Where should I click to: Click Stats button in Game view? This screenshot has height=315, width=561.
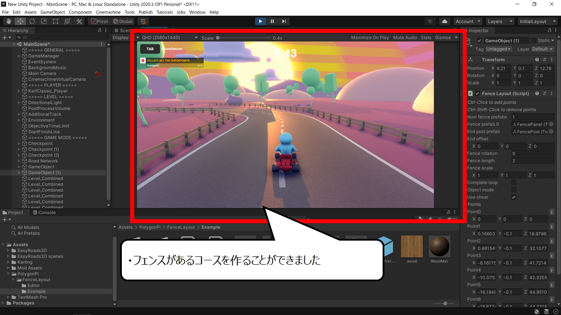coord(426,38)
